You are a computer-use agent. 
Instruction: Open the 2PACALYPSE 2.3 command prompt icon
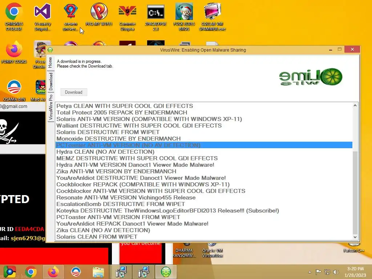click(155, 17)
